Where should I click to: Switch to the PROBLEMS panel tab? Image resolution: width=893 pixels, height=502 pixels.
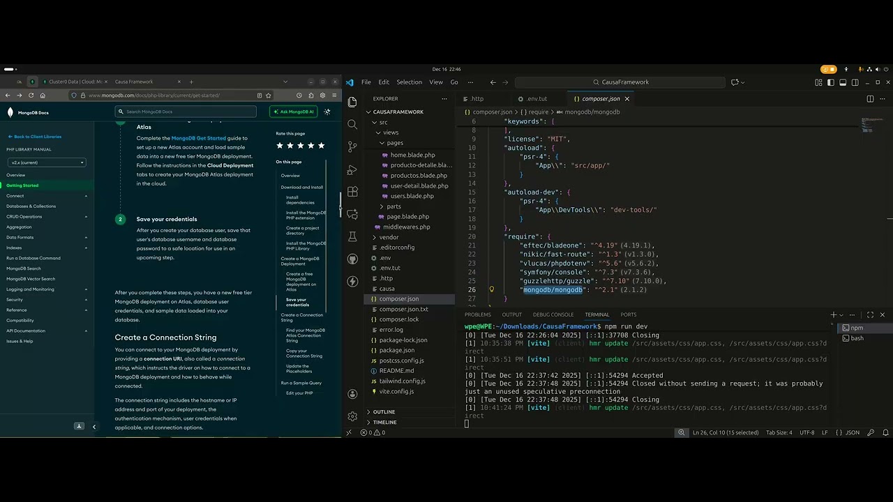(x=478, y=314)
